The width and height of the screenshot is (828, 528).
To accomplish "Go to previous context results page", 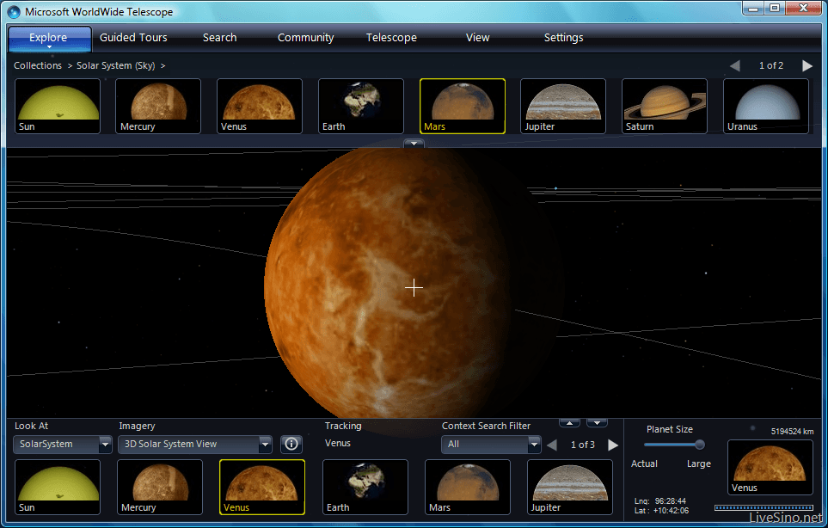I will coord(552,445).
